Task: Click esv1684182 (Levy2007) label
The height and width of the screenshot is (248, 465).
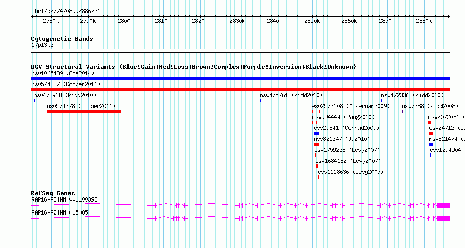Action: point(348,161)
